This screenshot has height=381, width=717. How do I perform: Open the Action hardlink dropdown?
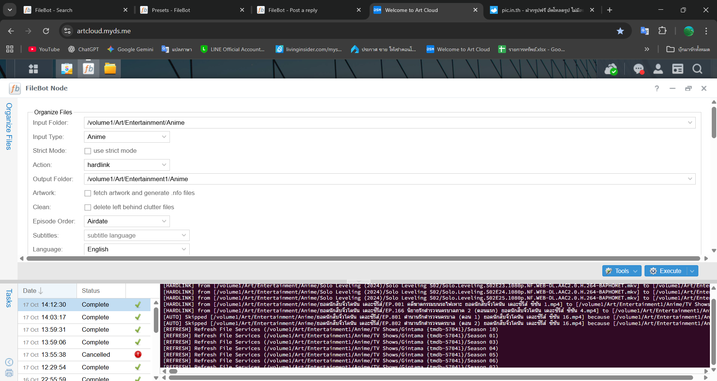point(127,165)
